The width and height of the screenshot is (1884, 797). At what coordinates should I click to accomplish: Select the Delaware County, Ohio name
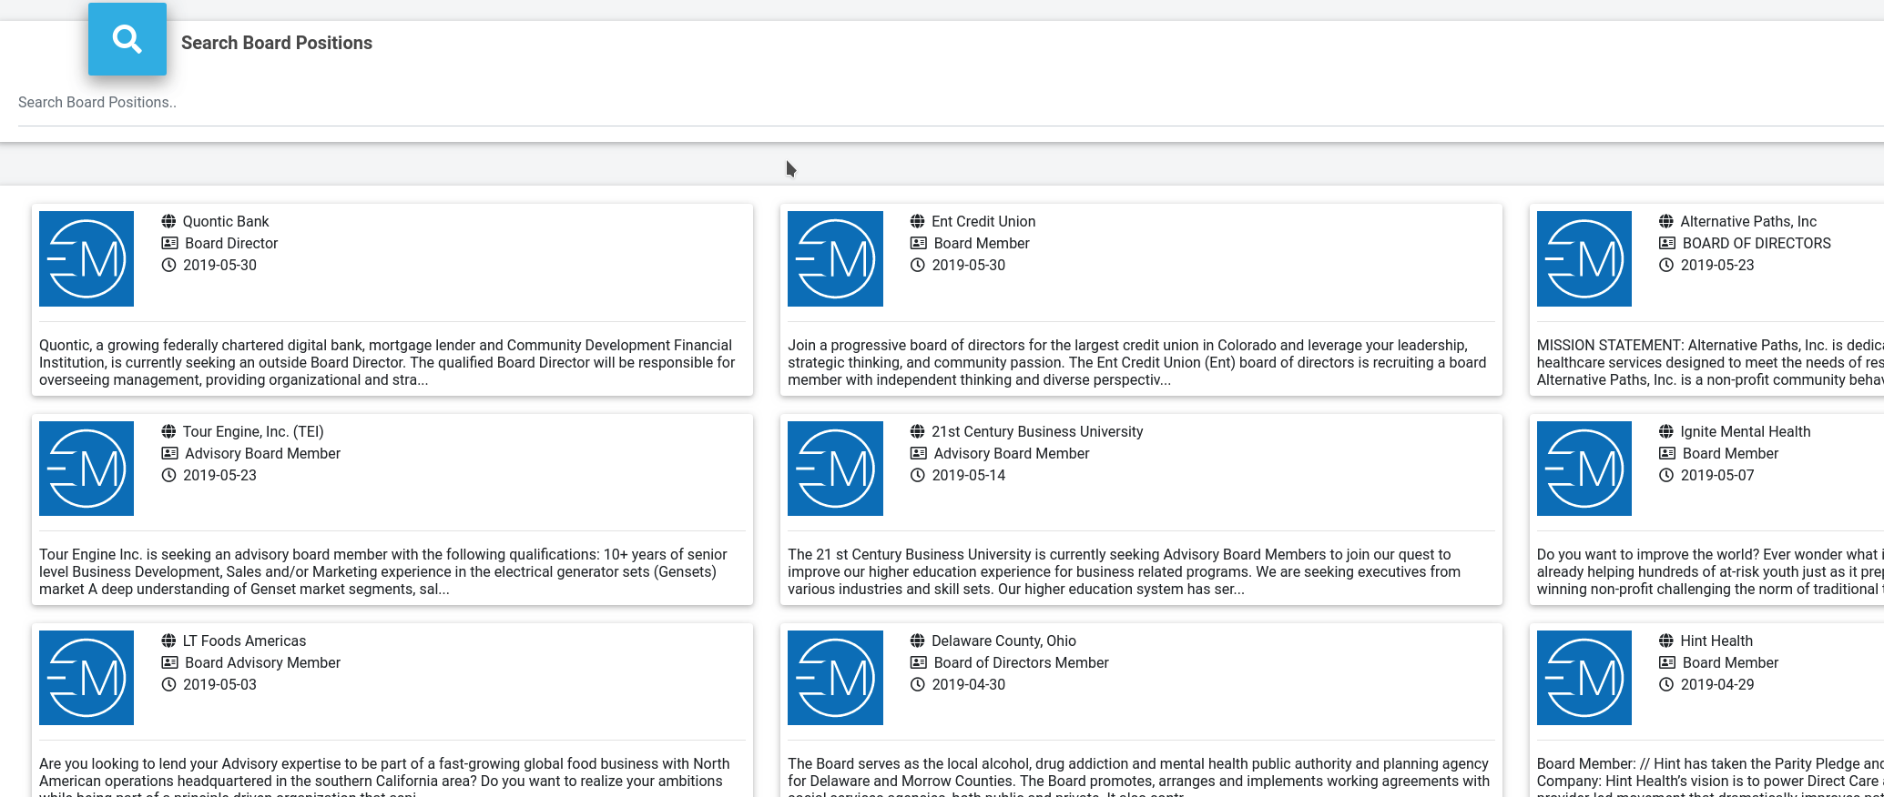(1003, 641)
